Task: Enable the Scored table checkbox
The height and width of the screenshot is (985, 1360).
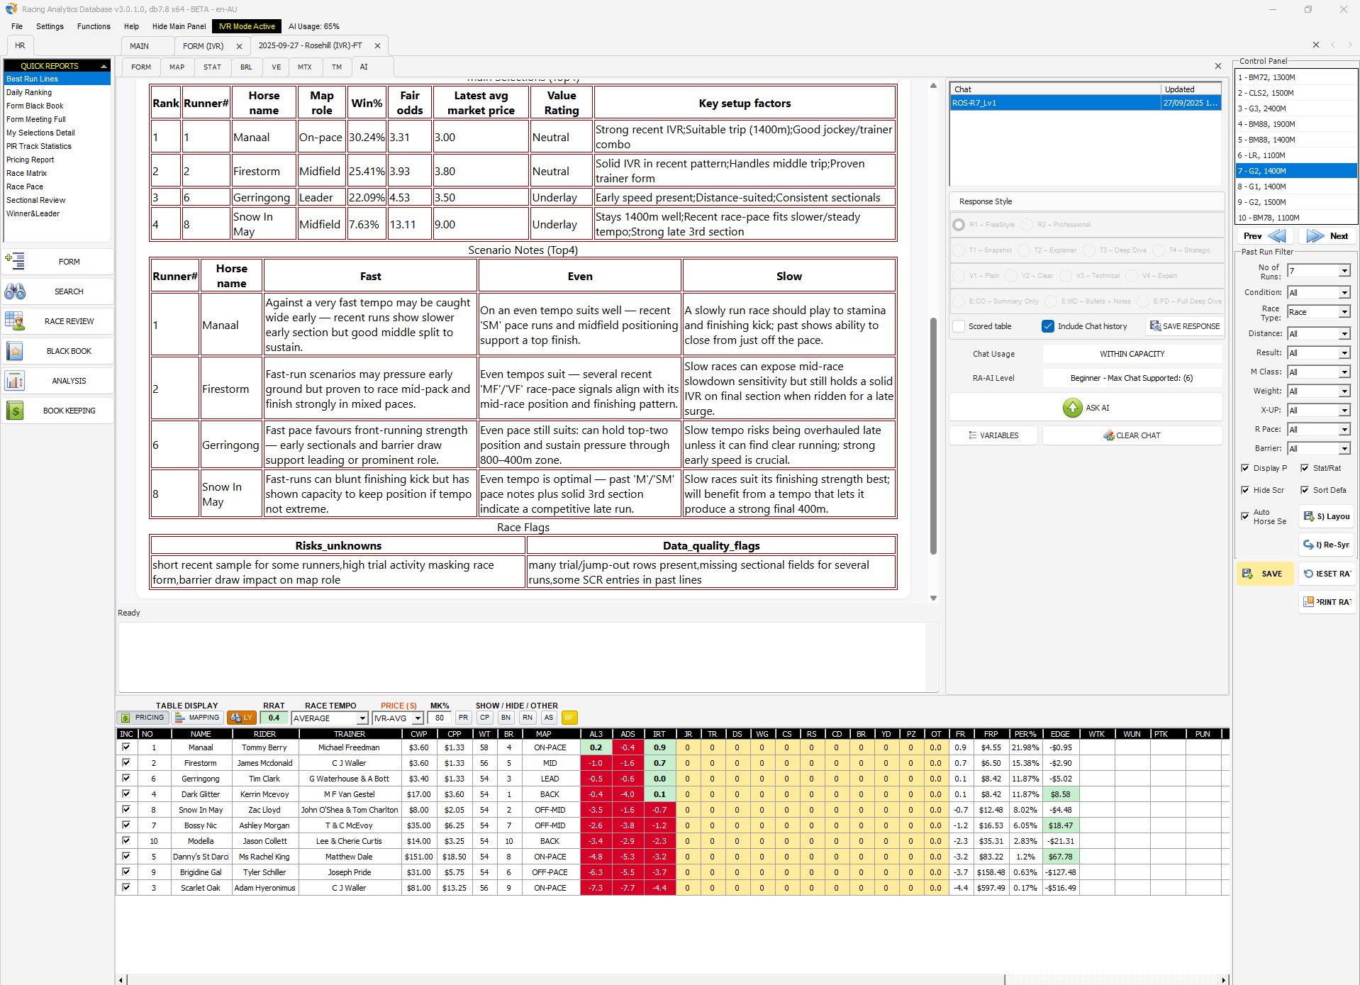Action: pyautogui.click(x=959, y=326)
